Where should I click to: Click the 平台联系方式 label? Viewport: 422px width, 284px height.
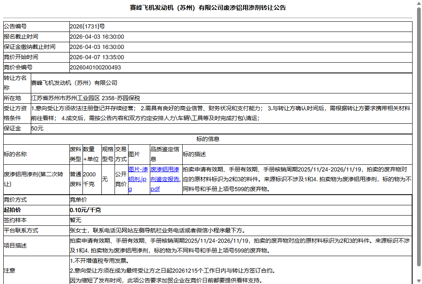coord(21,230)
